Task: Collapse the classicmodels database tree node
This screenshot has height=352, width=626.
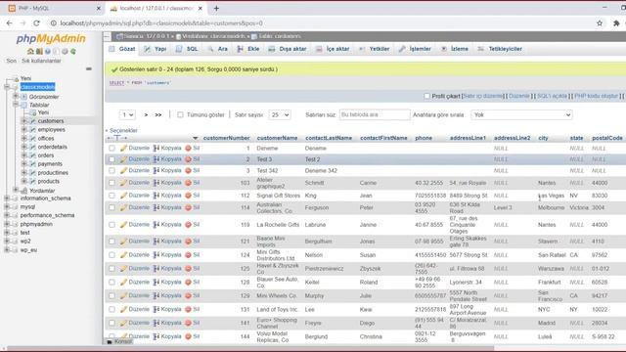Action: [7, 87]
